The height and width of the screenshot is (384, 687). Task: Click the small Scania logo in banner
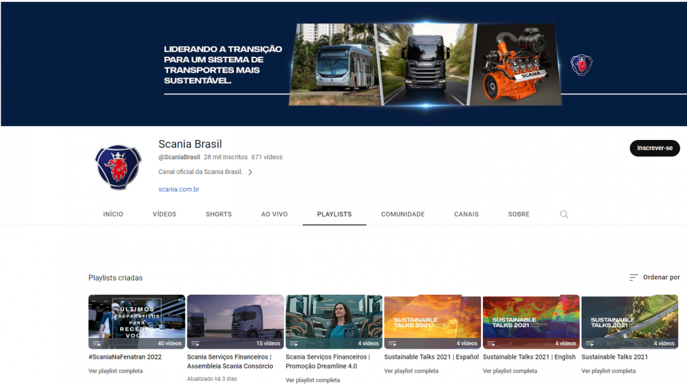(582, 65)
